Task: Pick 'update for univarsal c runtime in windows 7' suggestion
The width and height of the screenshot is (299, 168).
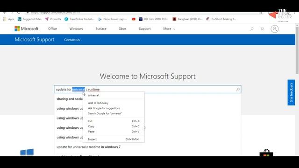Action: (x=88, y=147)
